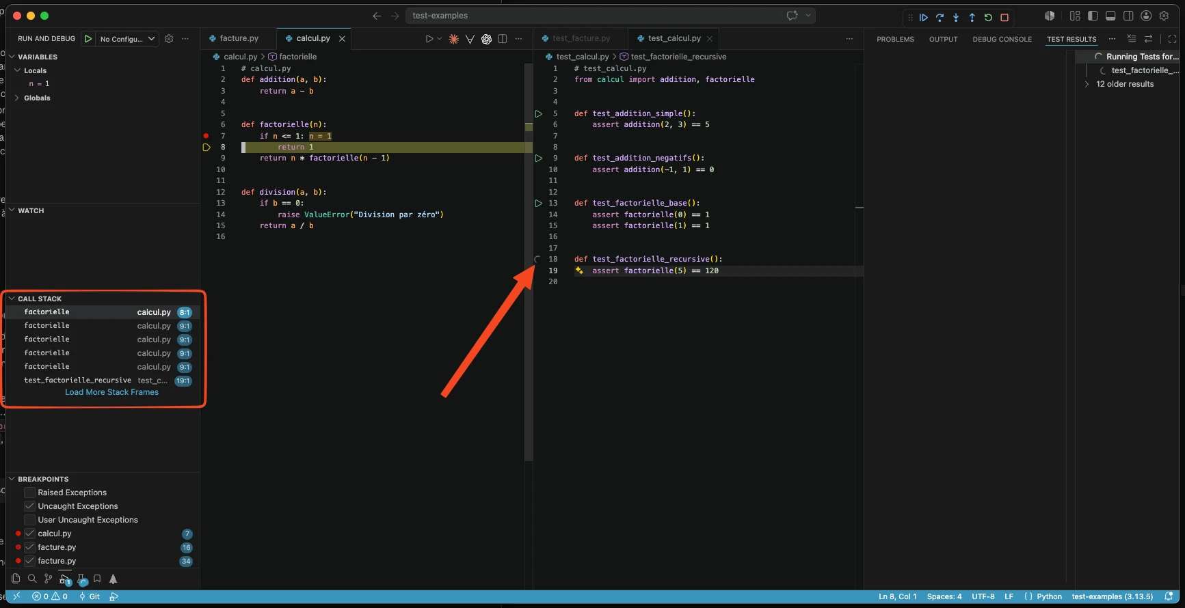Run test_factorielle_base from gutter
Viewport: 1185px width, 608px height.
click(x=538, y=203)
